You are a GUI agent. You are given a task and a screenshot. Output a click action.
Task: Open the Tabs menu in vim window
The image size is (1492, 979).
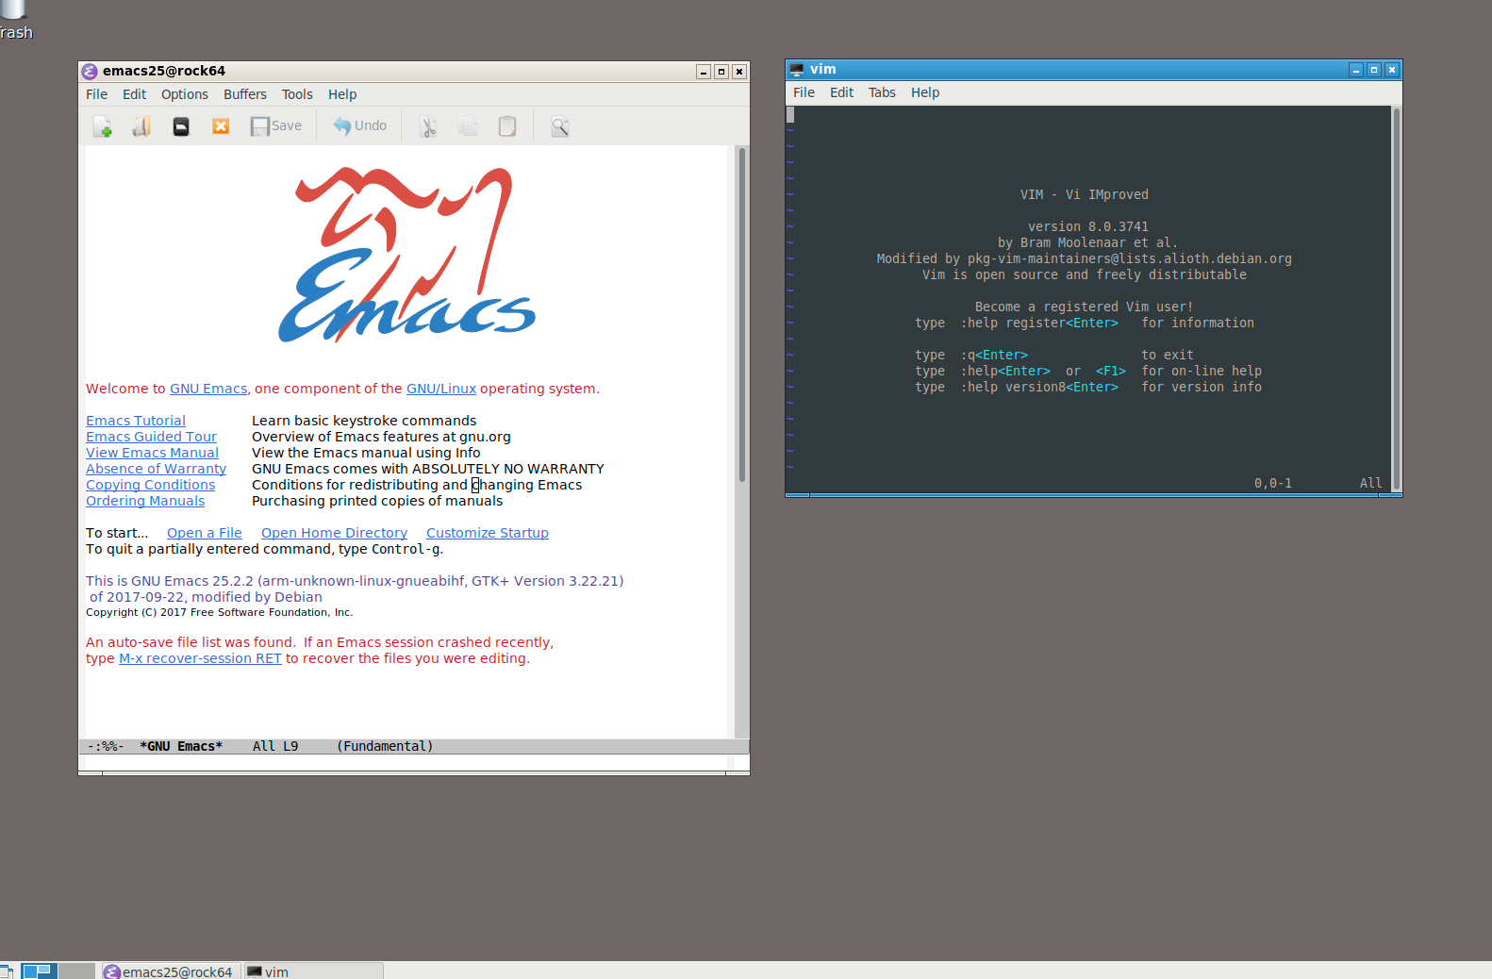pos(882,92)
